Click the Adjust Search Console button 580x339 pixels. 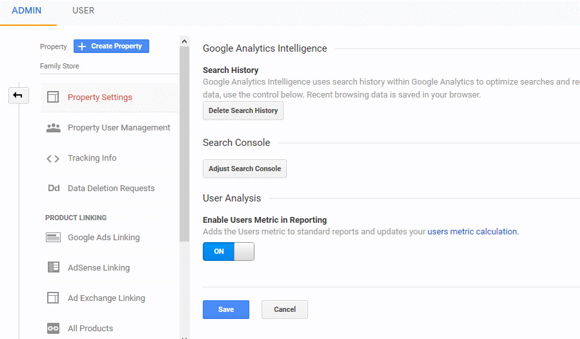(x=245, y=169)
